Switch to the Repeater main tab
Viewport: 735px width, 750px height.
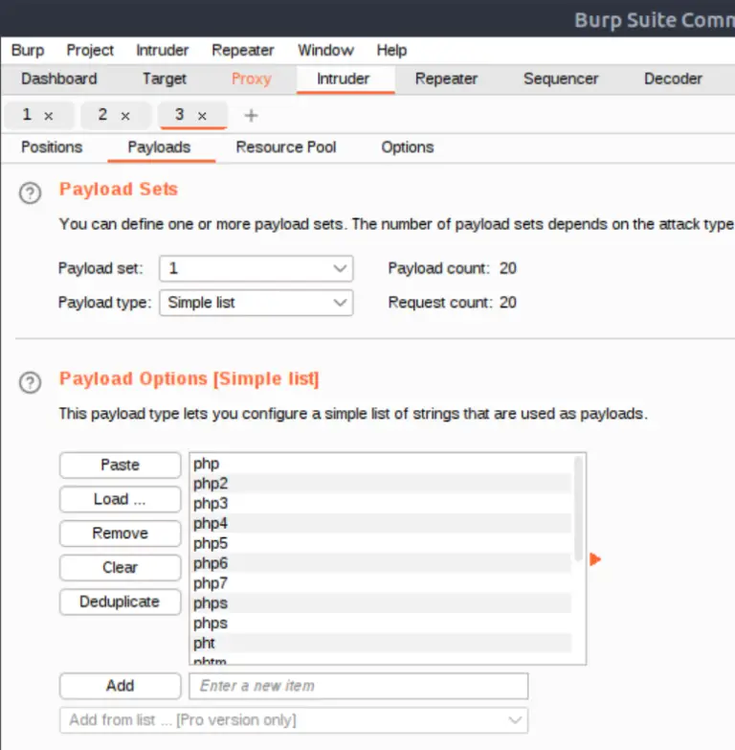coord(446,79)
